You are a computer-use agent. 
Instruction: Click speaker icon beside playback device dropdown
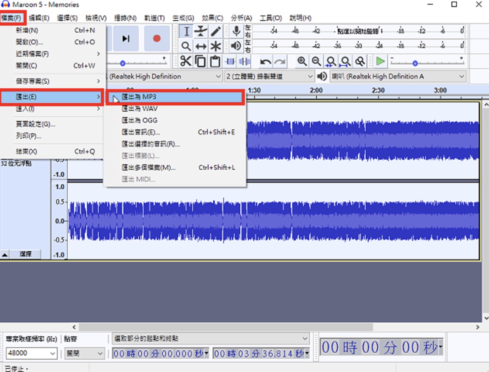click(x=322, y=76)
